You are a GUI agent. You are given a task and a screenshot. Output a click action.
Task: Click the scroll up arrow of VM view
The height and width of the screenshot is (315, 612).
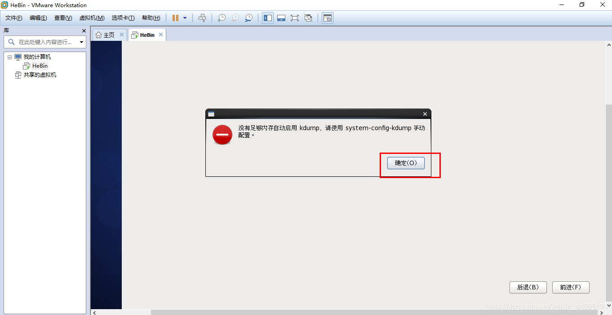609,45
